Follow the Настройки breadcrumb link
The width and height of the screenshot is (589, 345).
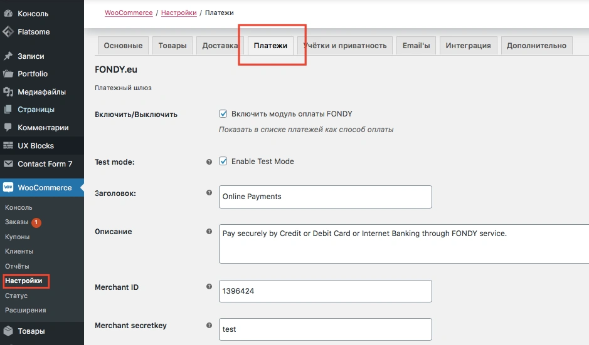(x=179, y=13)
